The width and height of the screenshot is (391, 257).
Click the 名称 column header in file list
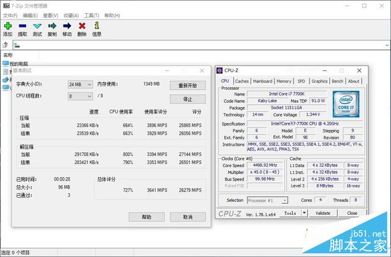tap(8, 55)
